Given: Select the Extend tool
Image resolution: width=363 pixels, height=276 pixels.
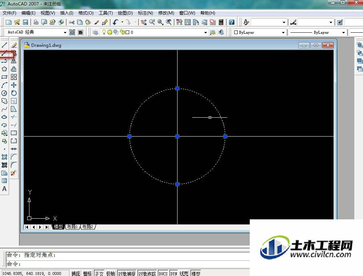Looking at the screenshot, I should [14, 125].
